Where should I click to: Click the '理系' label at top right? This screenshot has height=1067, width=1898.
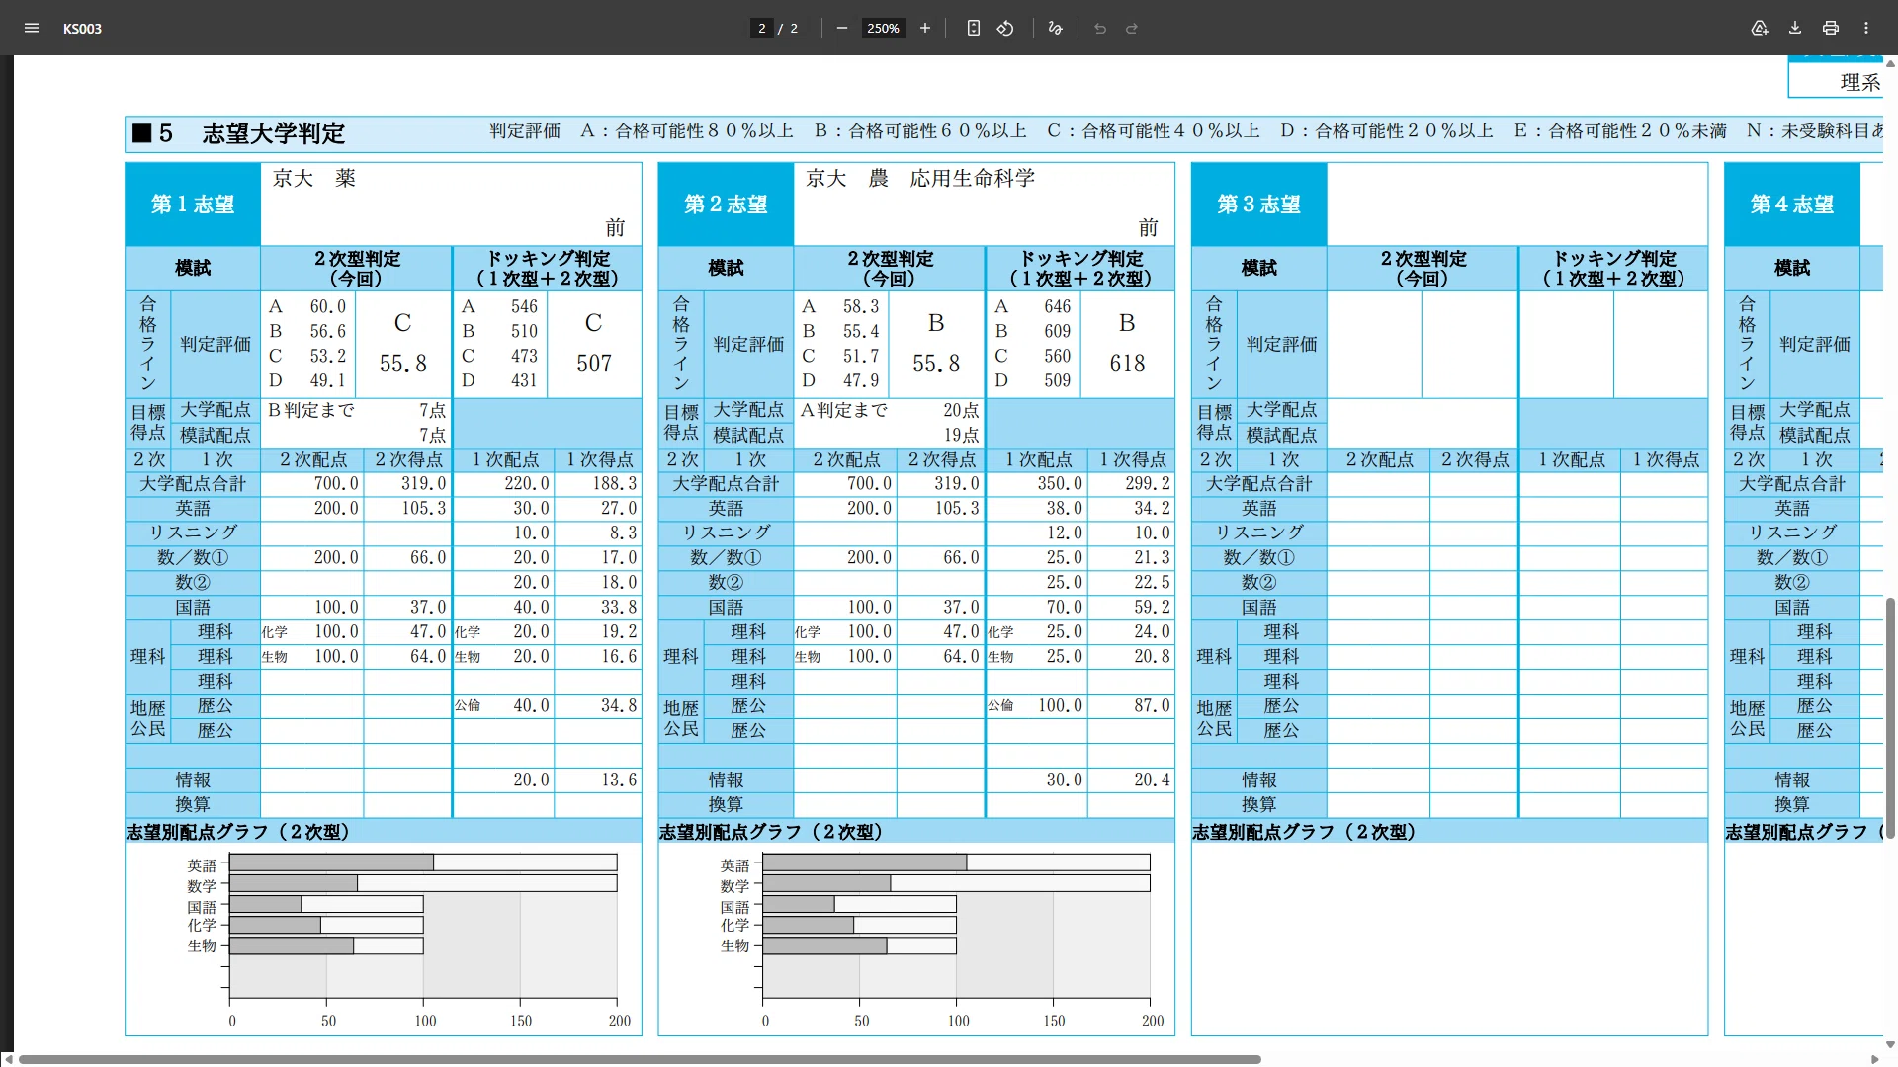tap(1859, 83)
